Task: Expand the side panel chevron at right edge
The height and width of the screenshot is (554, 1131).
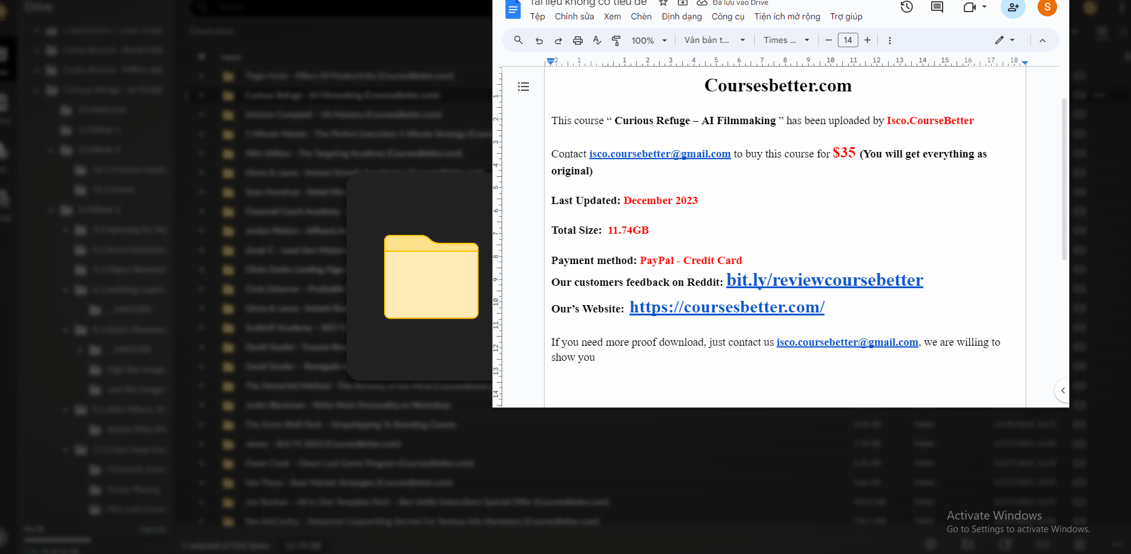Action: (1063, 391)
